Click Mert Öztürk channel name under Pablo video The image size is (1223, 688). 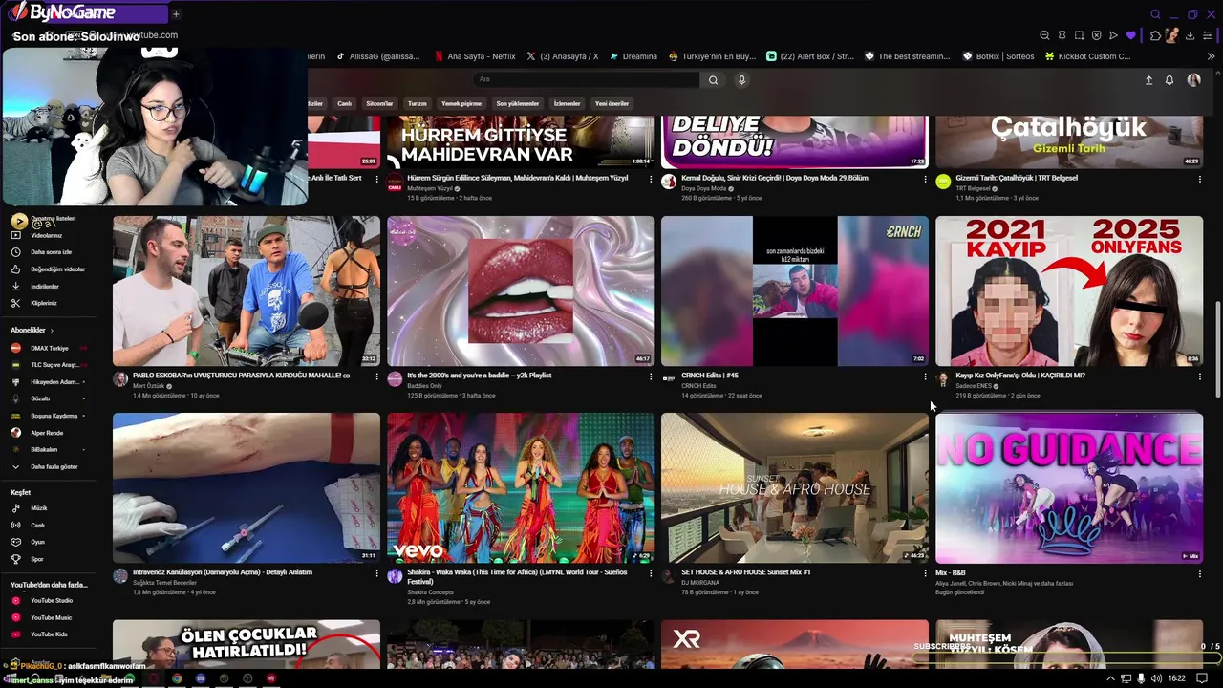tap(148, 386)
